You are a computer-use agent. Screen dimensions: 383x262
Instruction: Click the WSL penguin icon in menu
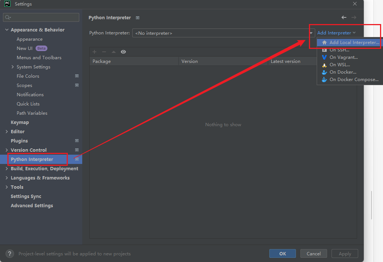(324, 65)
